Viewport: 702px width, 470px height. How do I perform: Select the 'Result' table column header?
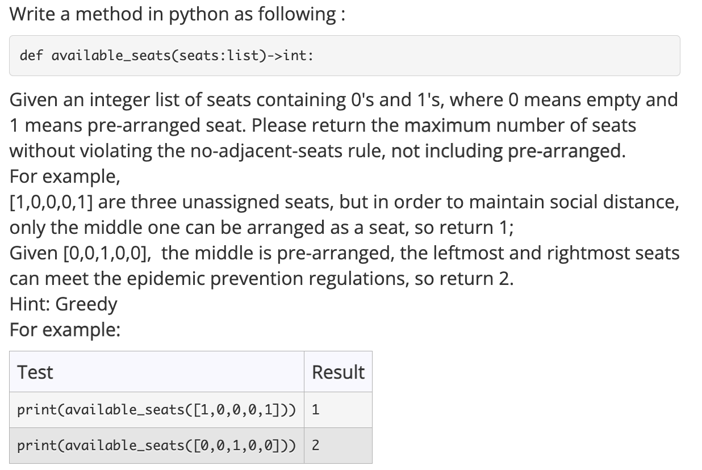[x=338, y=372]
